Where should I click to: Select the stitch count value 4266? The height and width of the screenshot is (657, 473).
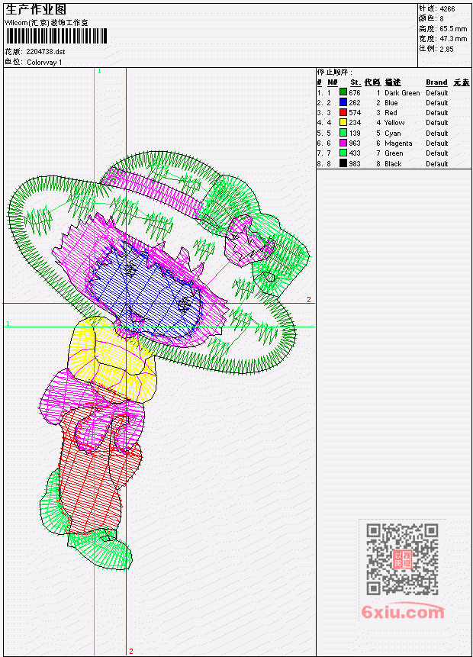(447, 8)
